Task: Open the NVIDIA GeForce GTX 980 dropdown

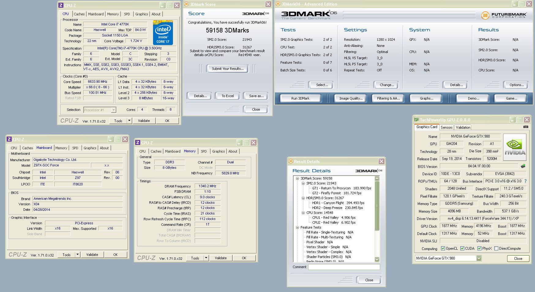Action: 479,258
